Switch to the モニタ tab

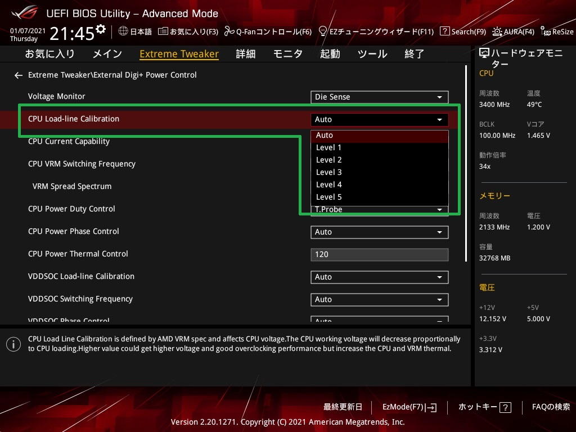[287, 54]
